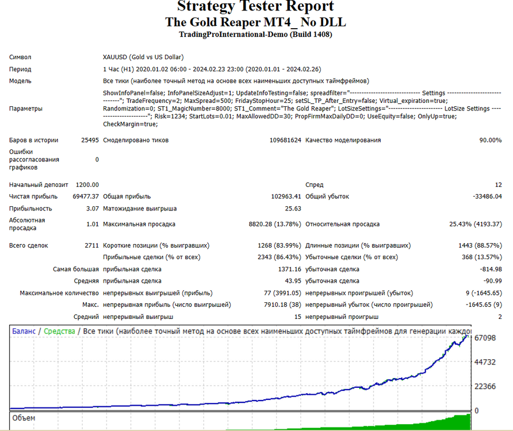Select the gross profit value 102963.41

[x=286, y=197]
